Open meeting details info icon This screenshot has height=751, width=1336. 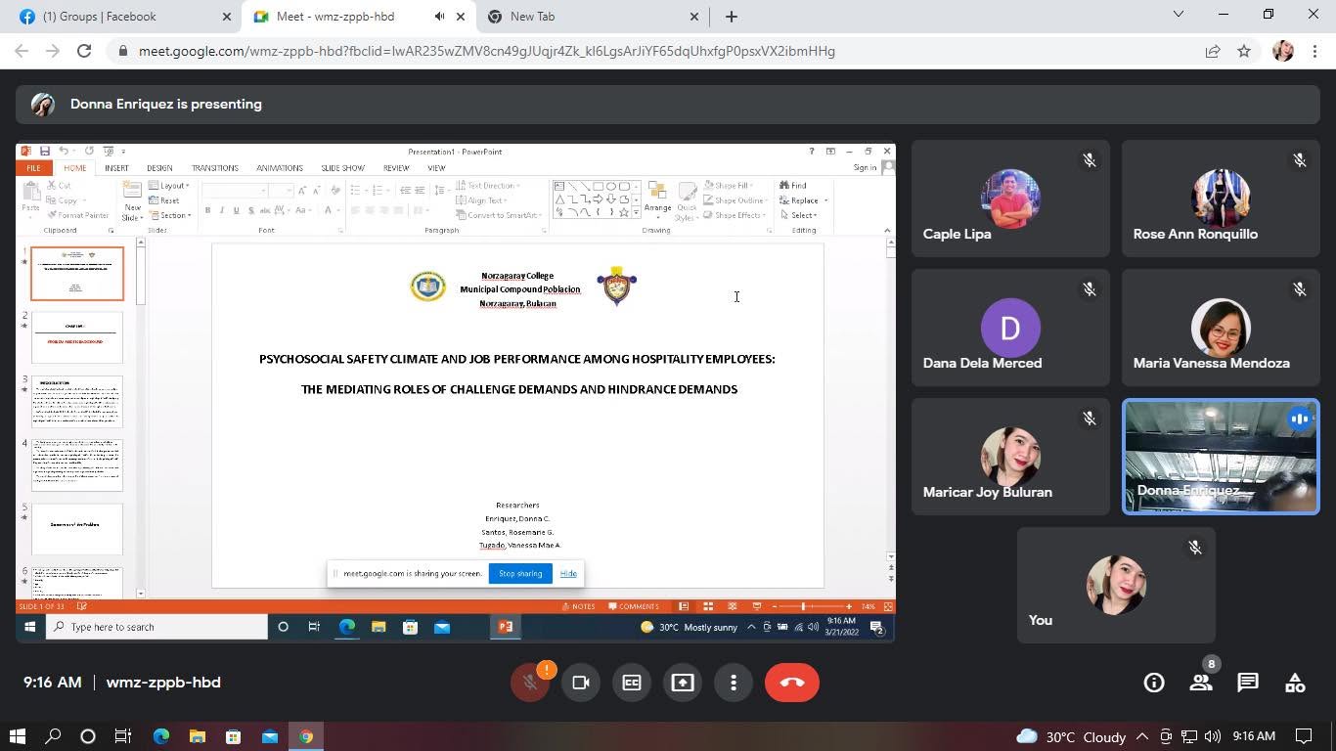pos(1154,683)
